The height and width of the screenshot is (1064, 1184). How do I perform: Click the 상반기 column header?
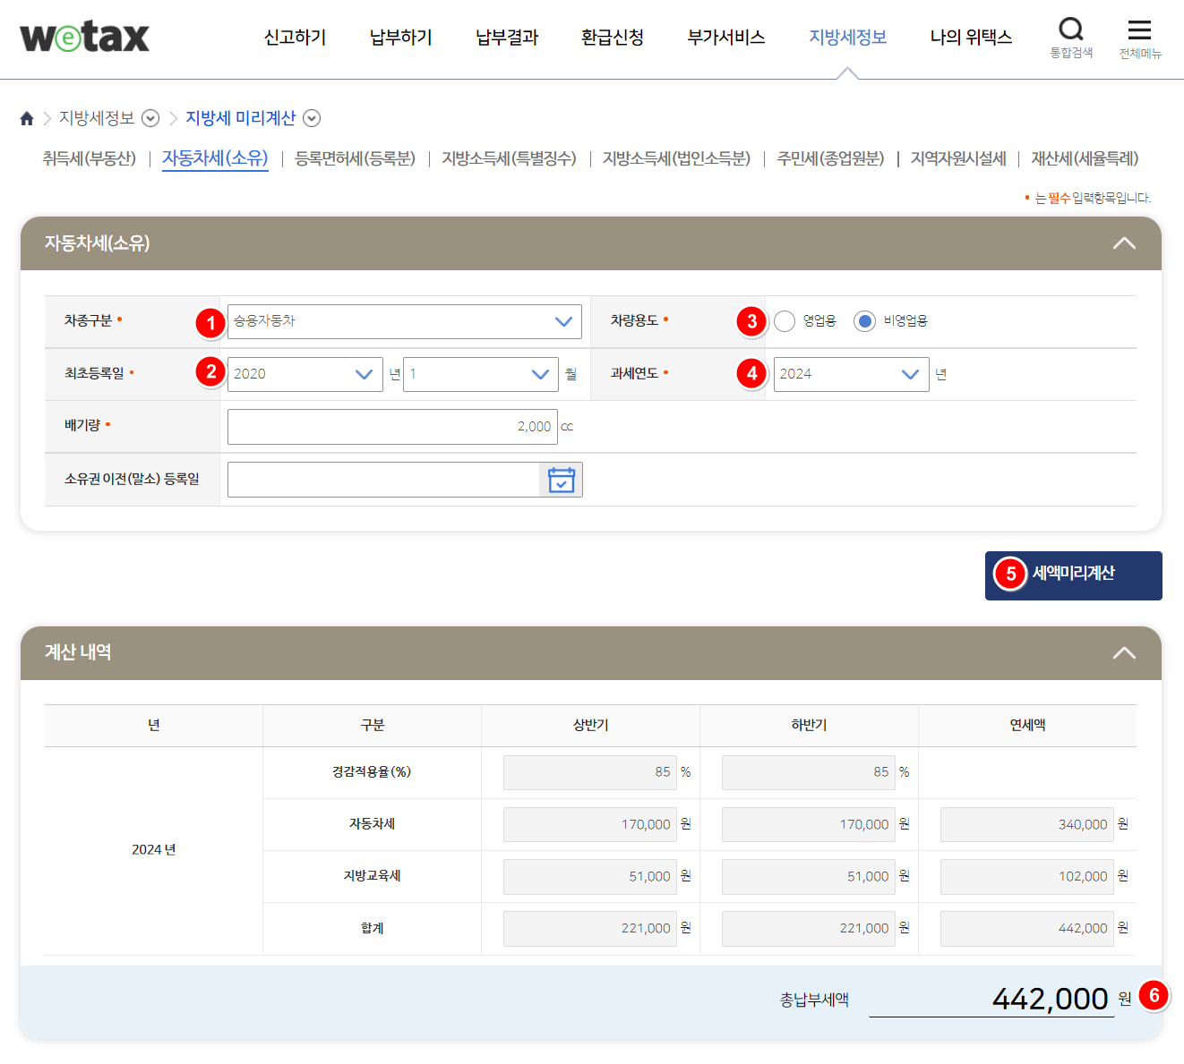[x=590, y=725]
